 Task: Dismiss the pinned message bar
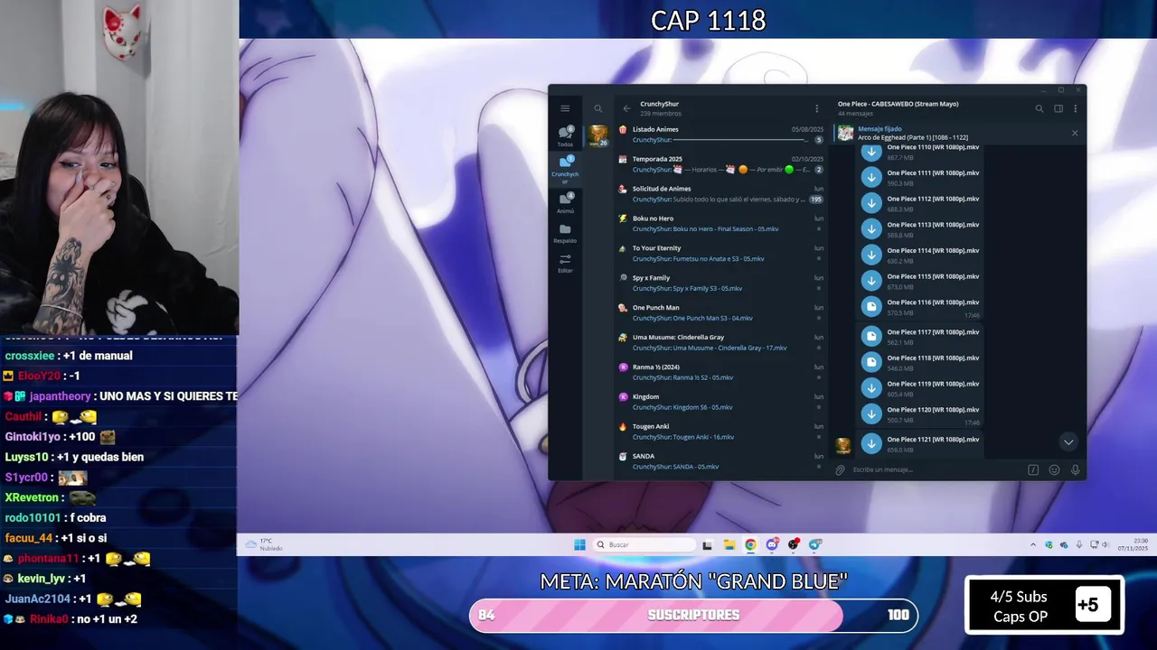tap(1075, 134)
